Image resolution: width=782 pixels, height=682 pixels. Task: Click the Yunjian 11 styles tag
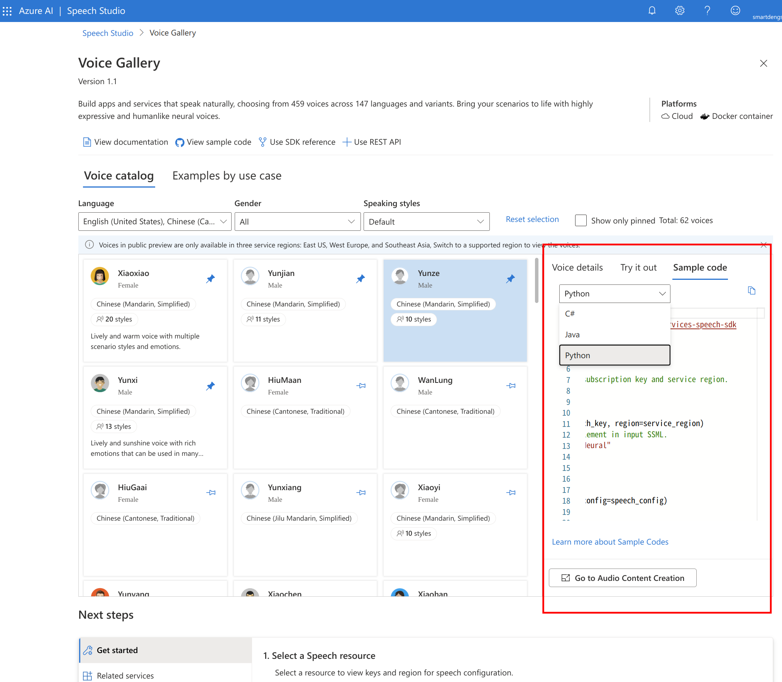coord(264,319)
